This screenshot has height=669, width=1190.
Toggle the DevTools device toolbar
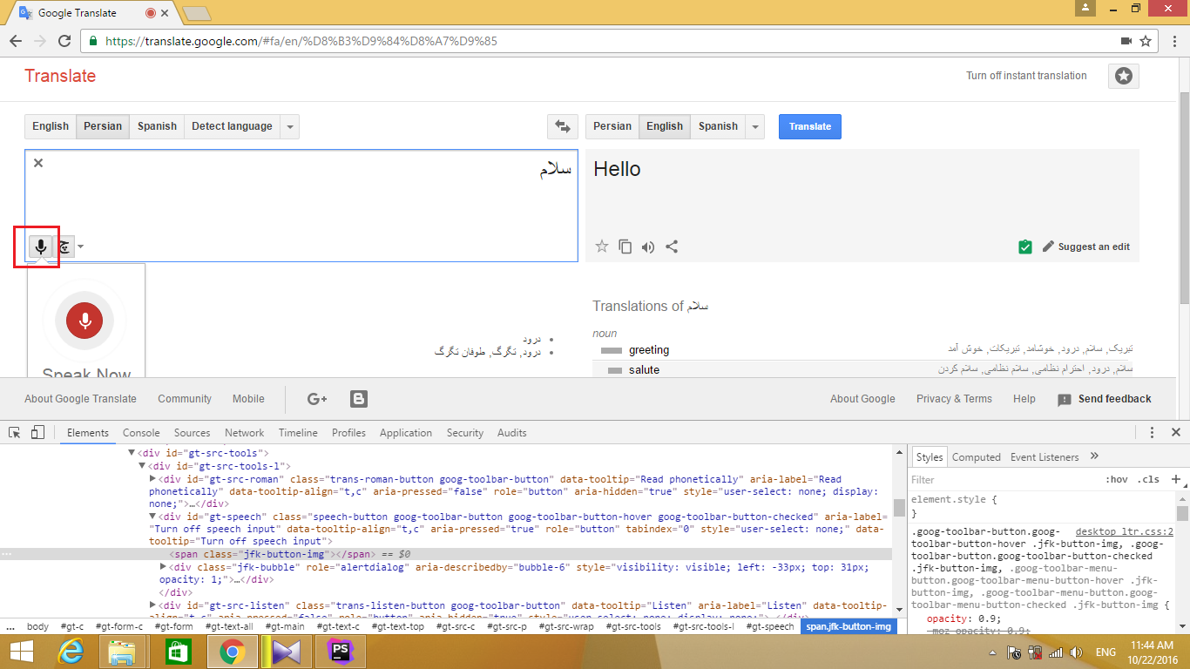tap(37, 432)
